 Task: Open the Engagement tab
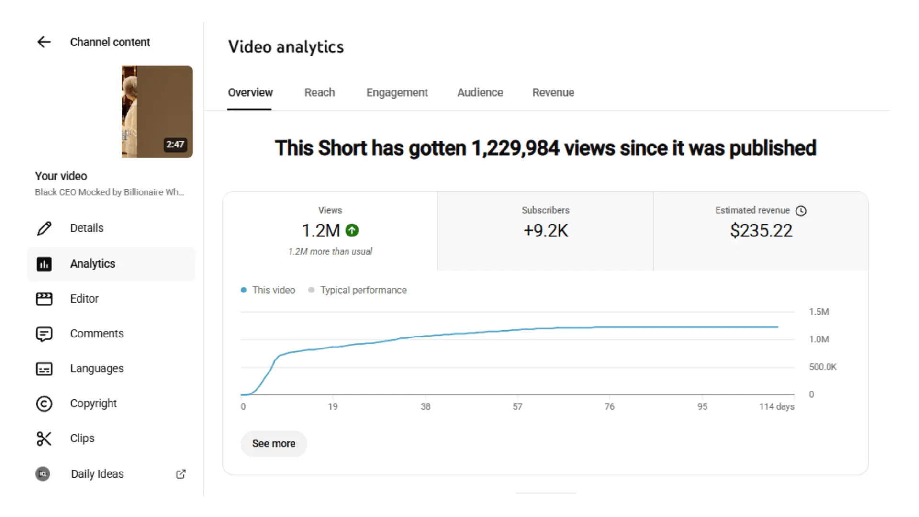(x=397, y=92)
